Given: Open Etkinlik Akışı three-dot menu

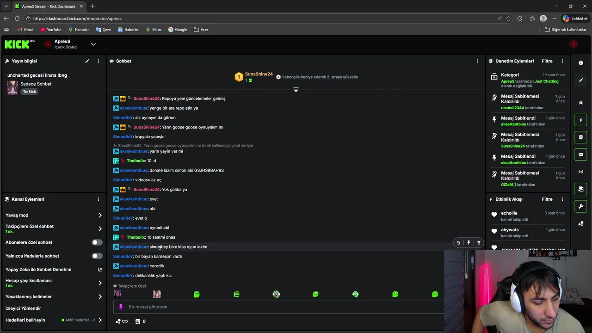Looking at the screenshot, I should click(562, 199).
